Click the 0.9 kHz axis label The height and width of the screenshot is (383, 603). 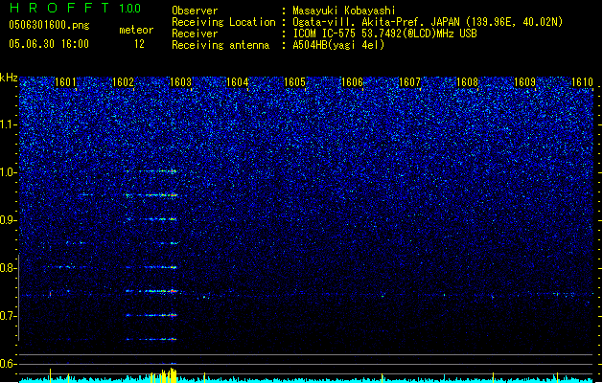click(8, 220)
